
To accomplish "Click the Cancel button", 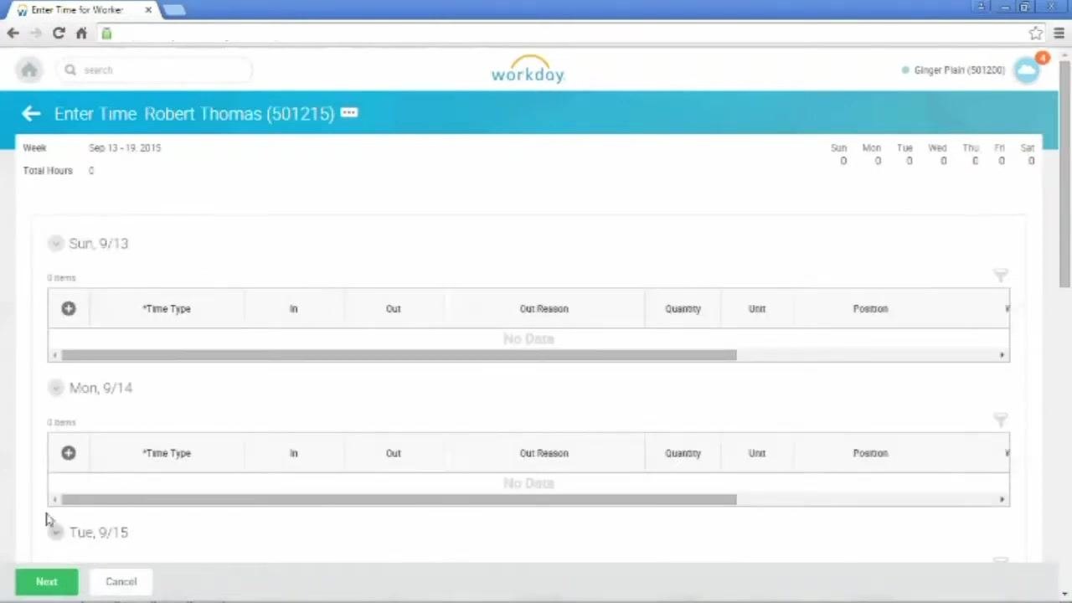I will point(121,582).
